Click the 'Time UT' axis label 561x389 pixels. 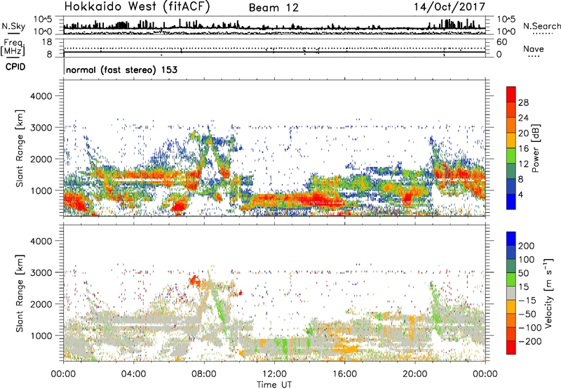click(274, 385)
